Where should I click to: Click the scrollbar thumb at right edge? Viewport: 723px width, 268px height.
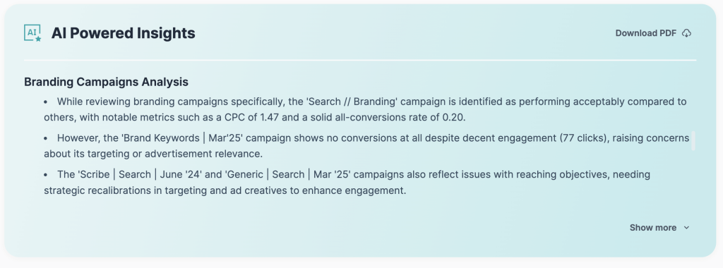click(693, 140)
